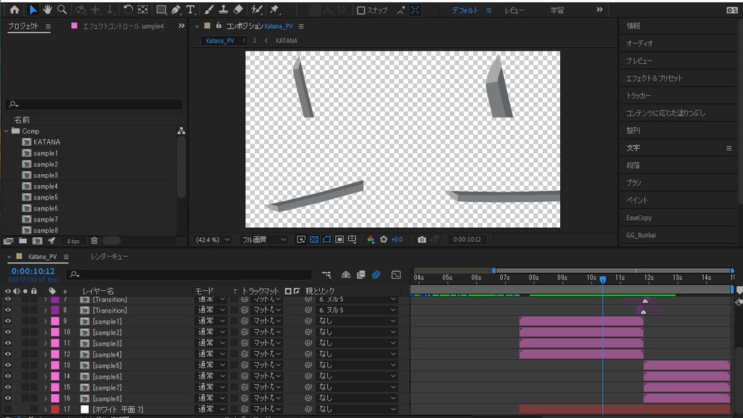This screenshot has width=743, height=418.
Task: Pick the Puppet Pin tool
Action: [x=274, y=9]
